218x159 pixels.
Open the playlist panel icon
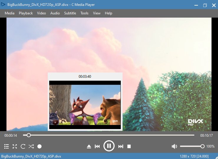tap(6, 146)
